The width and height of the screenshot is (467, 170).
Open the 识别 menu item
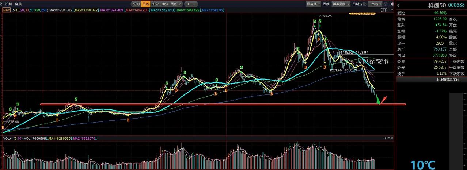(x=8, y=4)
